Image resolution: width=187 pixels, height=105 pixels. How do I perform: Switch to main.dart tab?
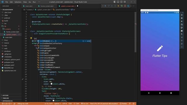[x=29, y=6]
